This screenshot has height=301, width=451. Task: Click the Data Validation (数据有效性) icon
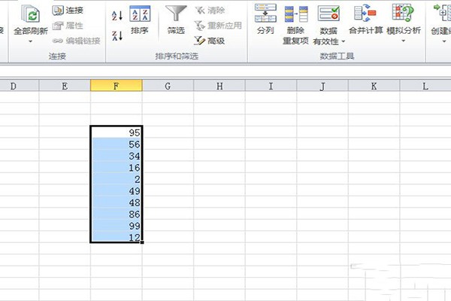[x=328, y=14]
